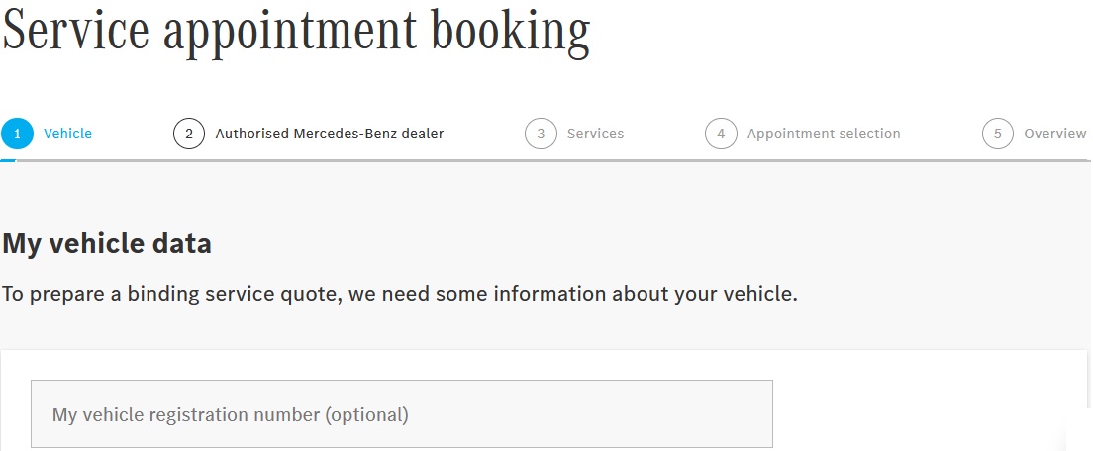Viewport: 1093px width, 451px height.
Task: Jump to Appointment selection step
Action: 824,134
